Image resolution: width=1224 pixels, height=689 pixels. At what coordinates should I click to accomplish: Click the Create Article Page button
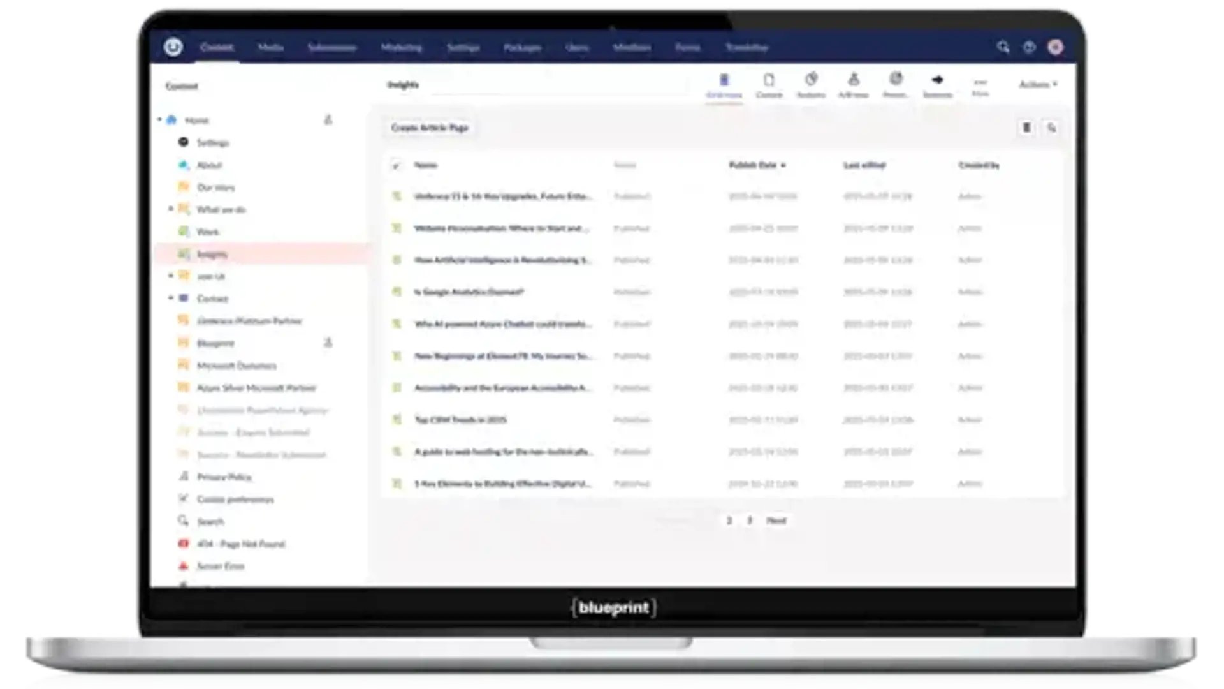(430, 128)
